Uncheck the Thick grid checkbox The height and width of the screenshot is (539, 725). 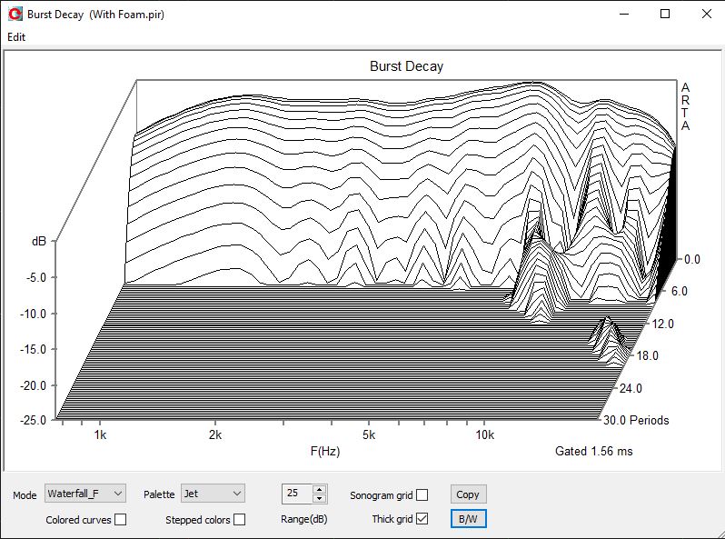(x=422, y=519)
